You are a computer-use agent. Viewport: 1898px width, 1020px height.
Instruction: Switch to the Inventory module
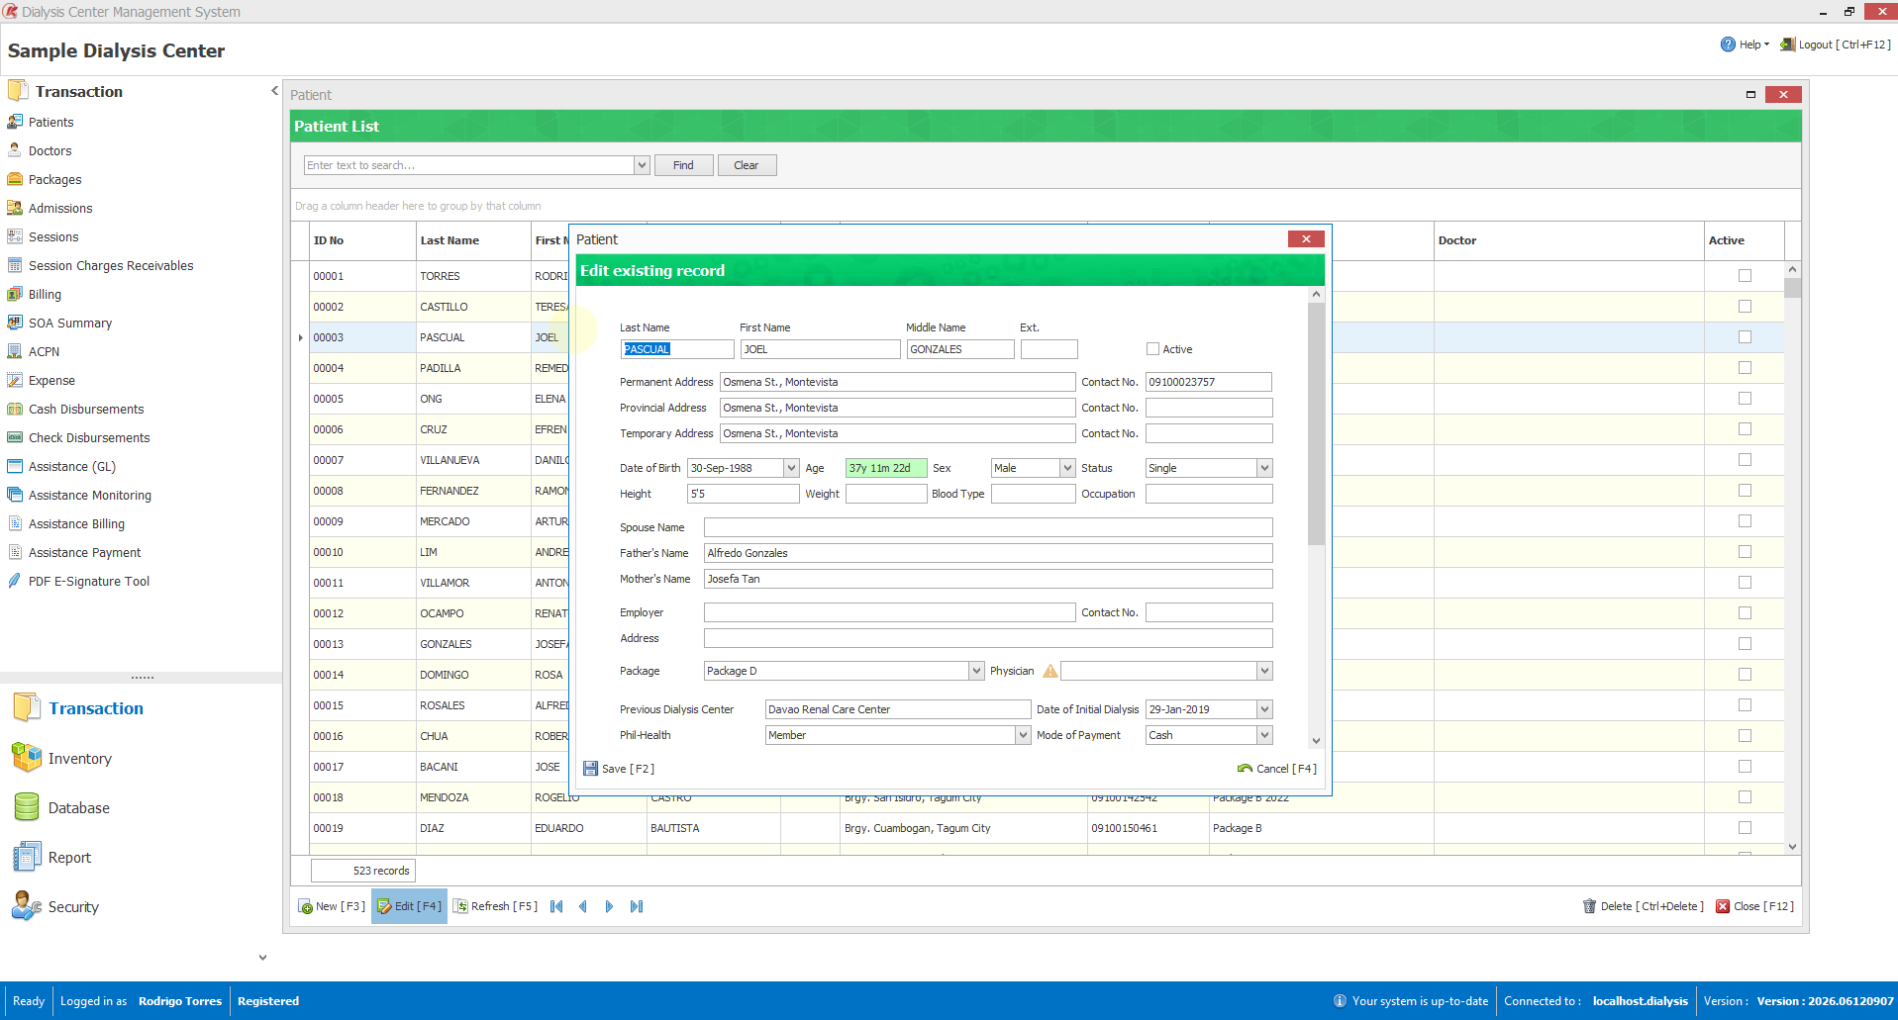(62, 759)
